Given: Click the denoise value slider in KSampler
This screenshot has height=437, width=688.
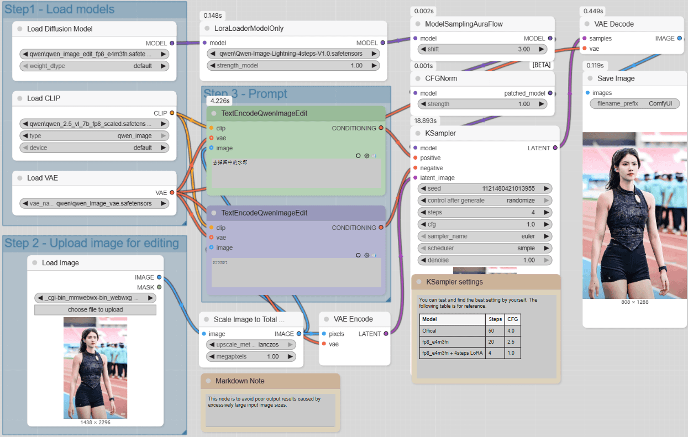Looking at the screenshot, I should click(x=485, y=260).
